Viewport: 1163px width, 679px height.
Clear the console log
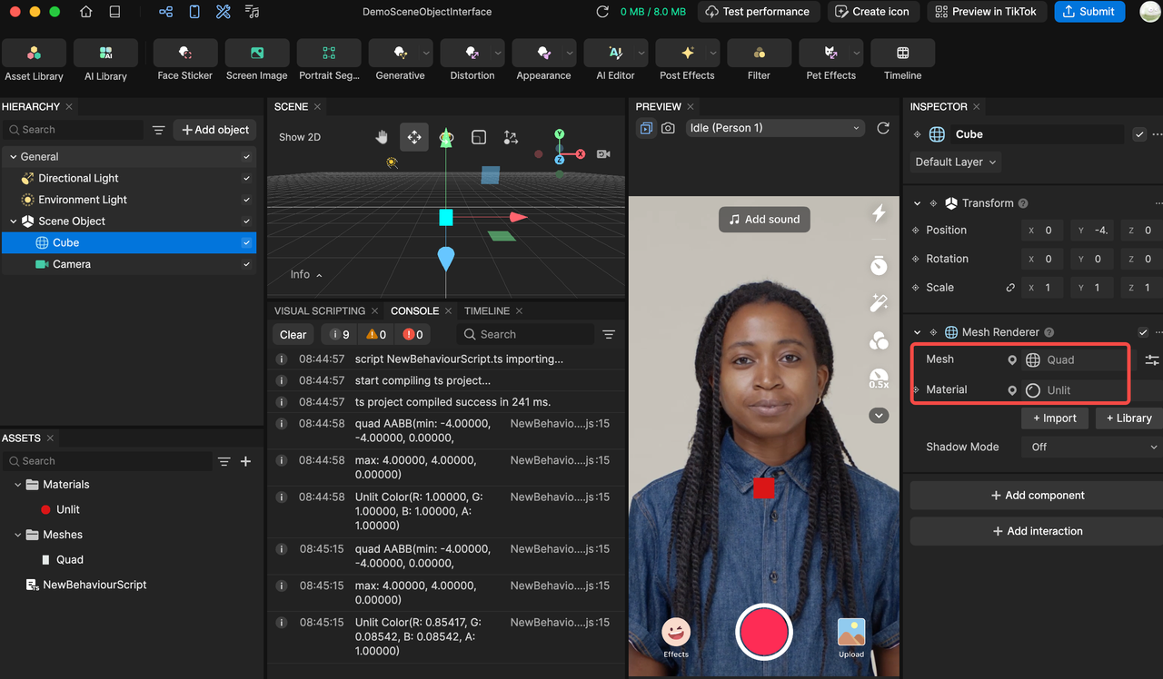[293, 335]
